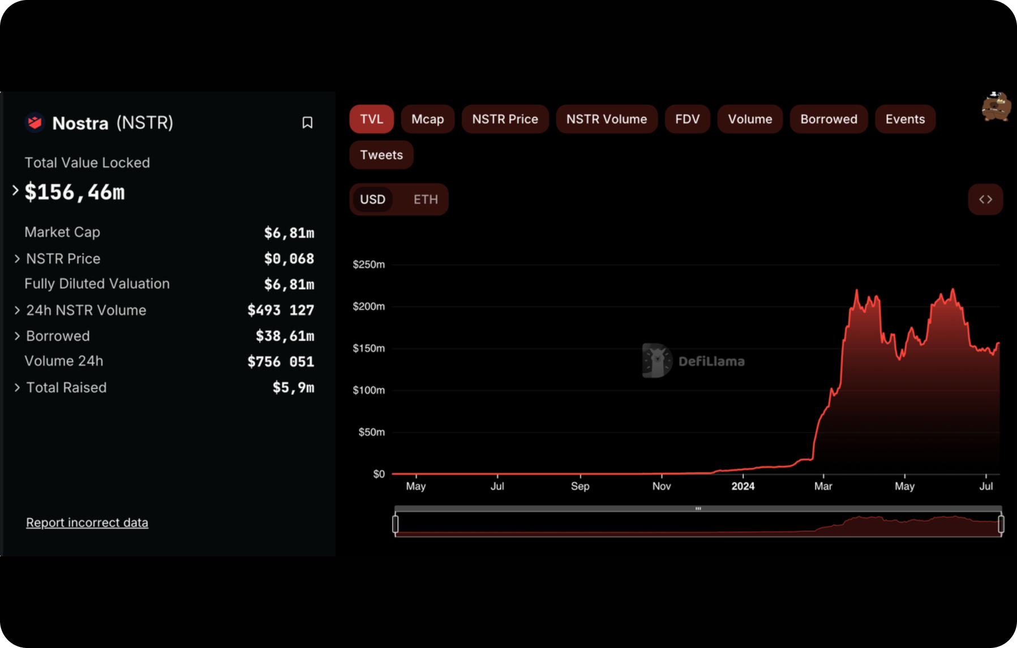Click the $250m y-axis label
Image resolution: width=1017 pixels, height=648 pixels.
369,265
